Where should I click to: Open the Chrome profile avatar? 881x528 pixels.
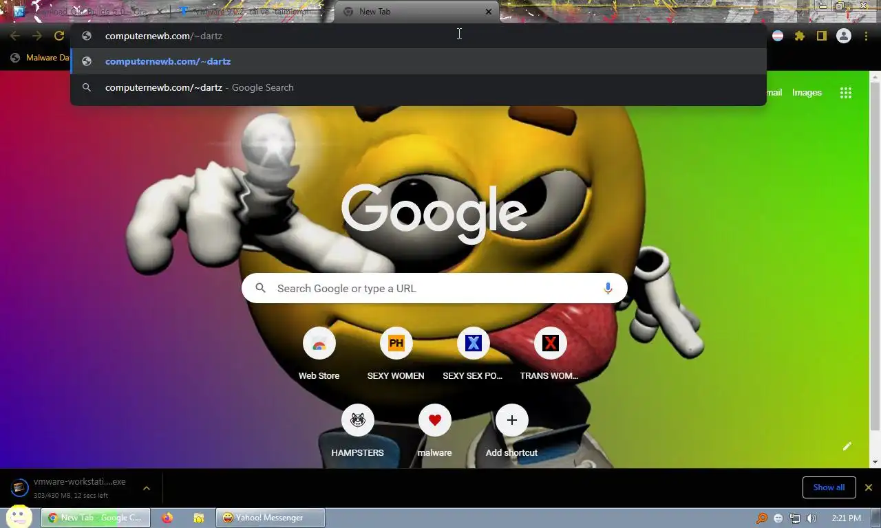tap(844, 36)
